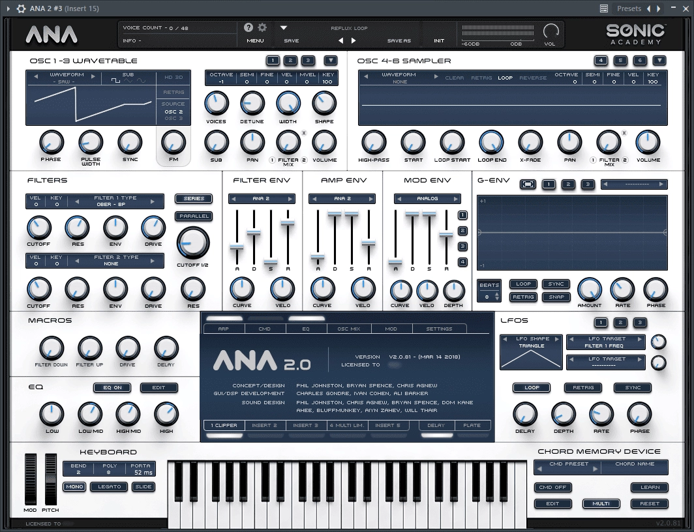The image size is (694, 532).
Task: Click EQ EDIT button
Action: [159, 388]
